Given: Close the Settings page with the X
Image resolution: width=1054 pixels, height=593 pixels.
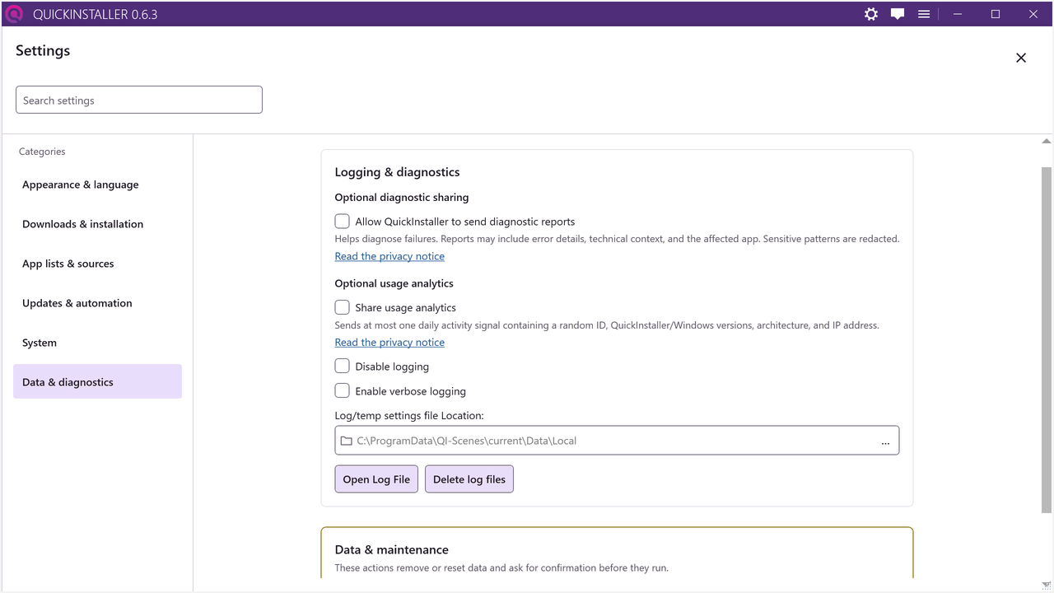Looking at the screenshot, I should click(1021, 58).
